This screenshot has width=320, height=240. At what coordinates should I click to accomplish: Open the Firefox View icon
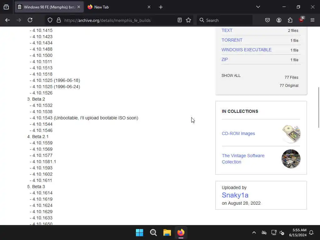pos(6,7)
